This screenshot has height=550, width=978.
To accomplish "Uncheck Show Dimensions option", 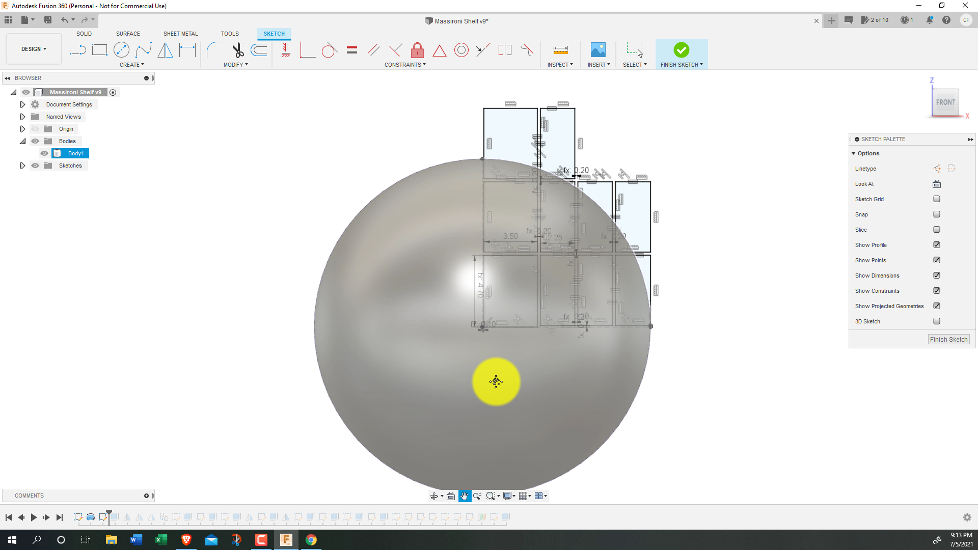I will (936, 276).
